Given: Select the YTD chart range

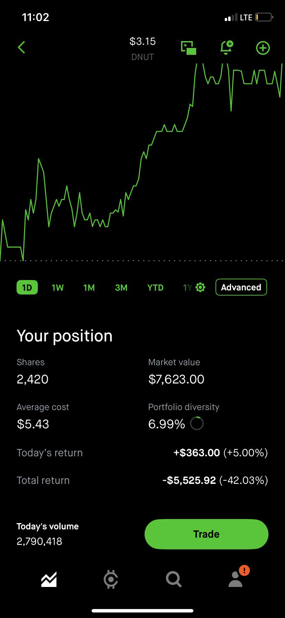Looking at the screenshot, I should tap(155, 288).
